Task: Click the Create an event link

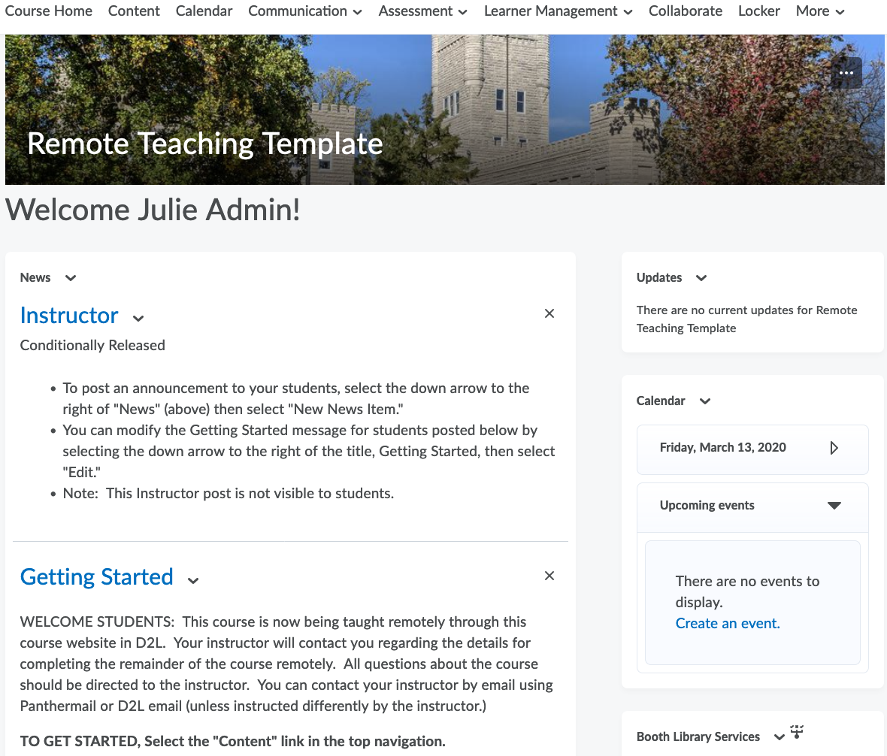Action: tap(728, 623)
